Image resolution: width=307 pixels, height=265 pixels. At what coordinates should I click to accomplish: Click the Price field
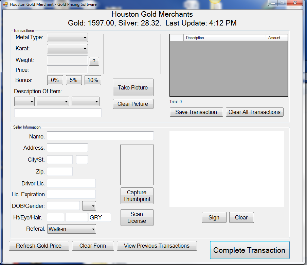67,70
